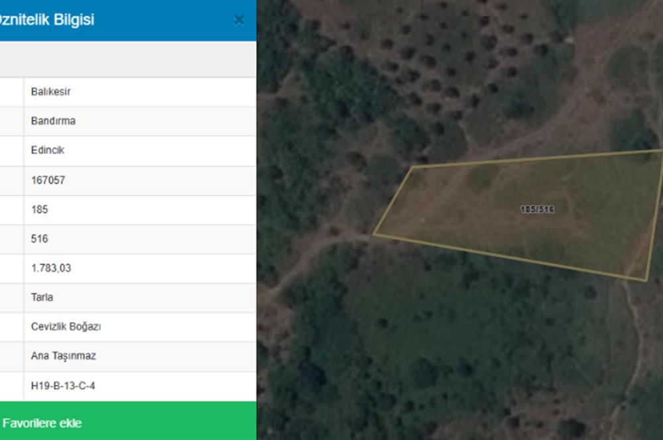Click the 516 parcel number row
Image resolution: width=663 pixels, height=440 pixels.
point(128,239)
